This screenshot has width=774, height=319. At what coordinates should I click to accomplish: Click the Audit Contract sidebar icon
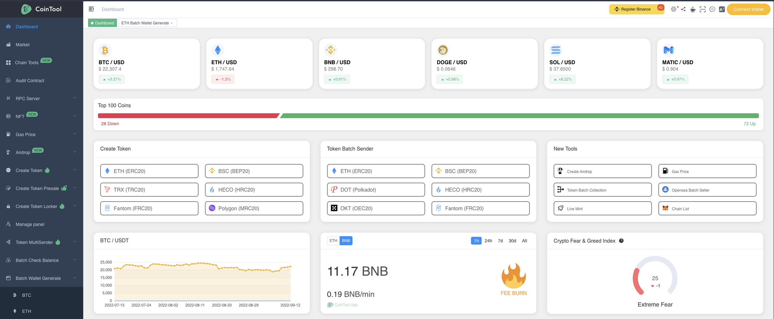(x=8, y=80)
